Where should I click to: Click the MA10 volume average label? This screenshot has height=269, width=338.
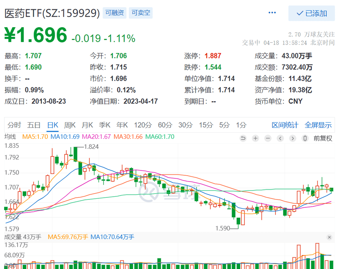[113, 237]
